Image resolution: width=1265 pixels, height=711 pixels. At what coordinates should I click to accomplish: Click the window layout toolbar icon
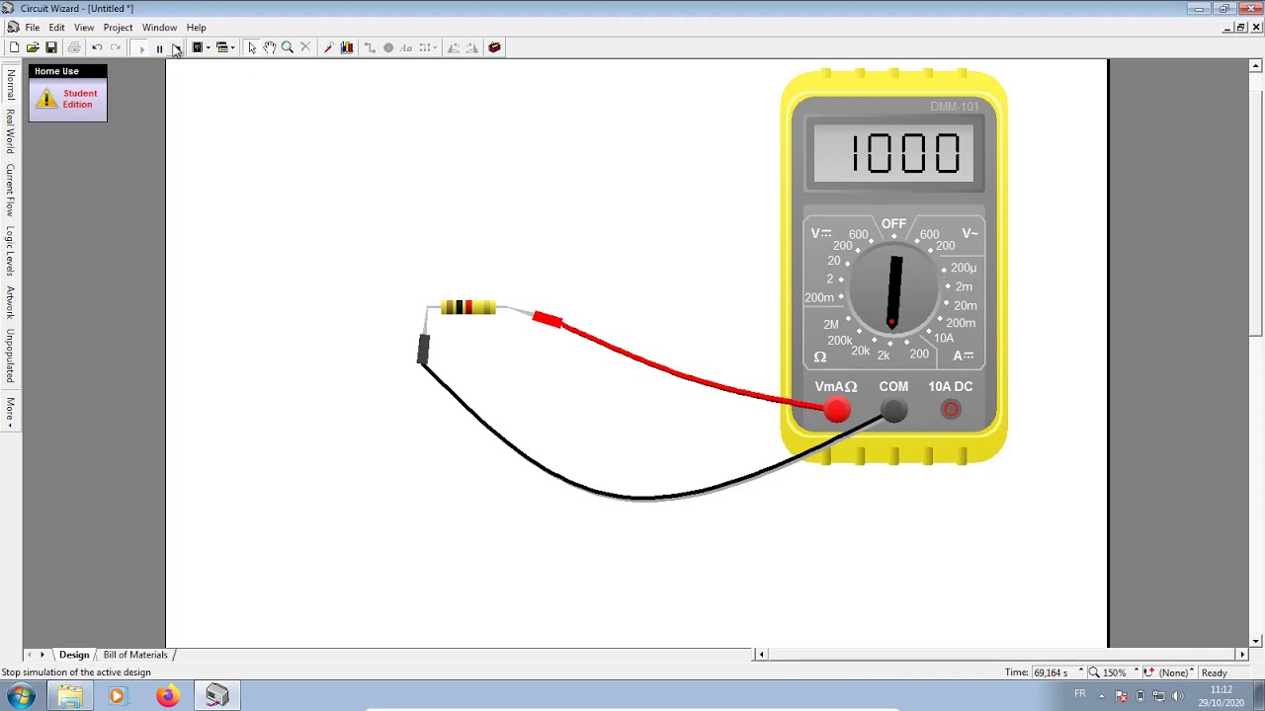(222, 47)
